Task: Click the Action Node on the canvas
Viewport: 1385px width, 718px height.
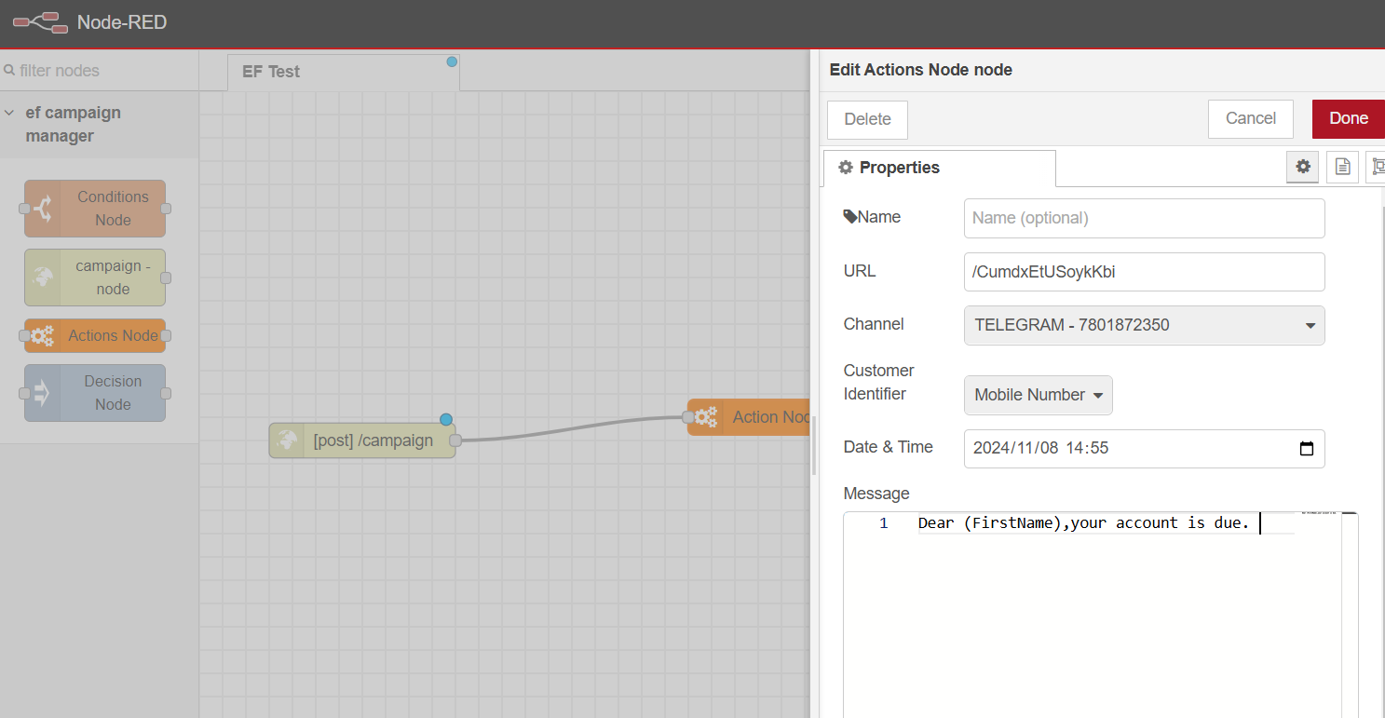Action: (750, 417)
